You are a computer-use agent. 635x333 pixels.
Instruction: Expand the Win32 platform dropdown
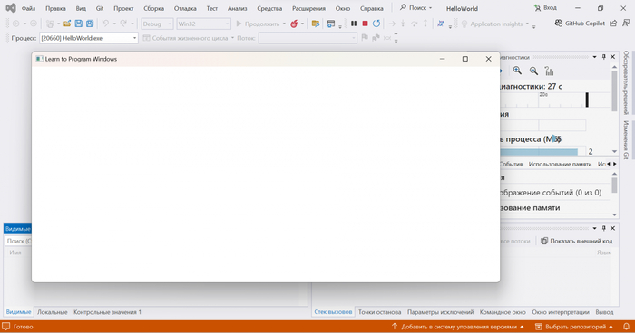204,24
